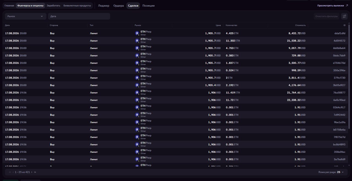Click the ETH icon in row 6b0b8e64

137,48
